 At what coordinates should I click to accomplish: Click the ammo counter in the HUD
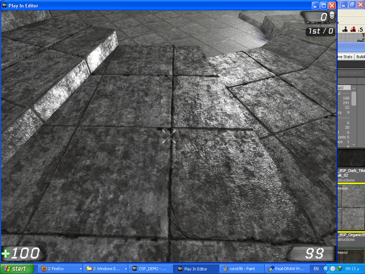[314, 253]
